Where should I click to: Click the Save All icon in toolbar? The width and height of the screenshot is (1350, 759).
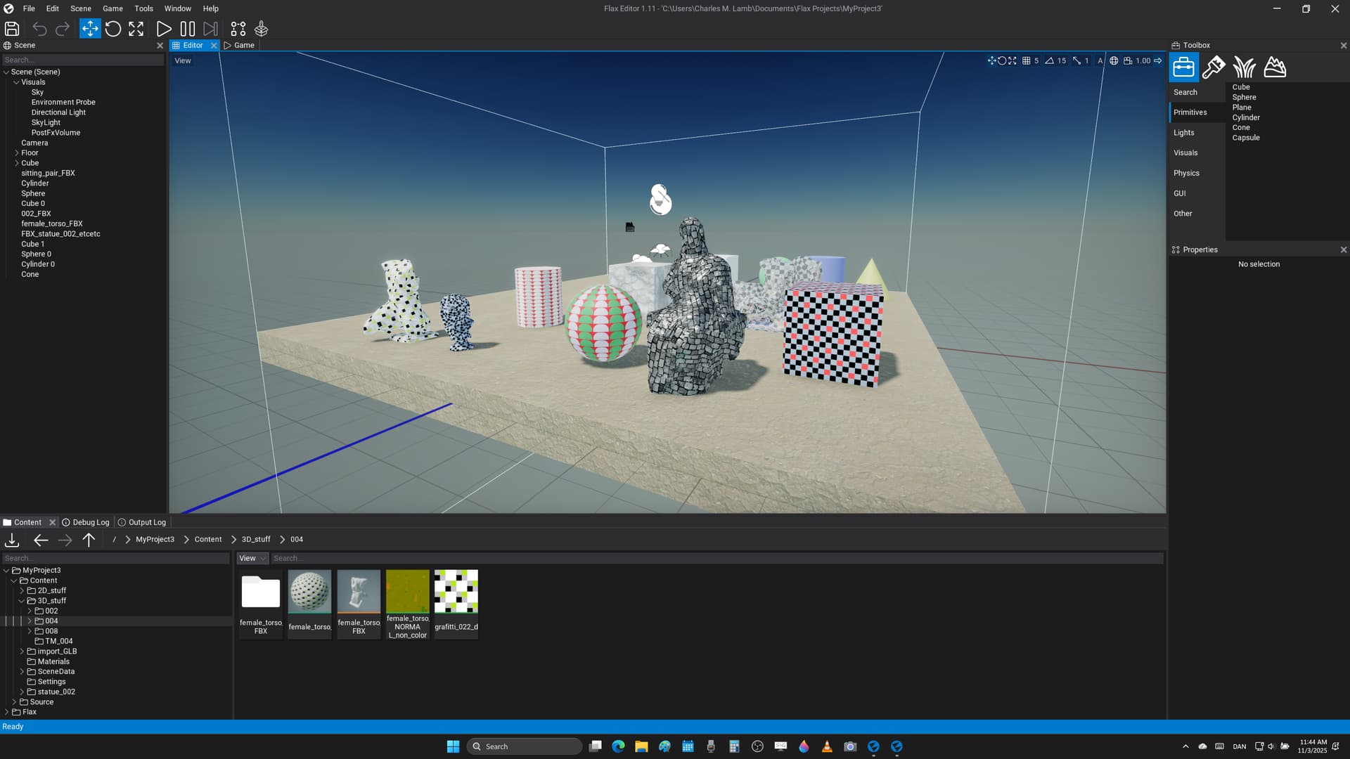(x=12, y=29)
